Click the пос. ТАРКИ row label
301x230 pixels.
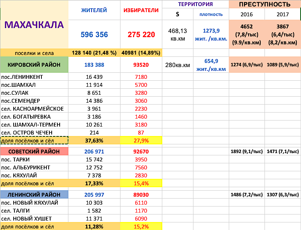(34, 160)
